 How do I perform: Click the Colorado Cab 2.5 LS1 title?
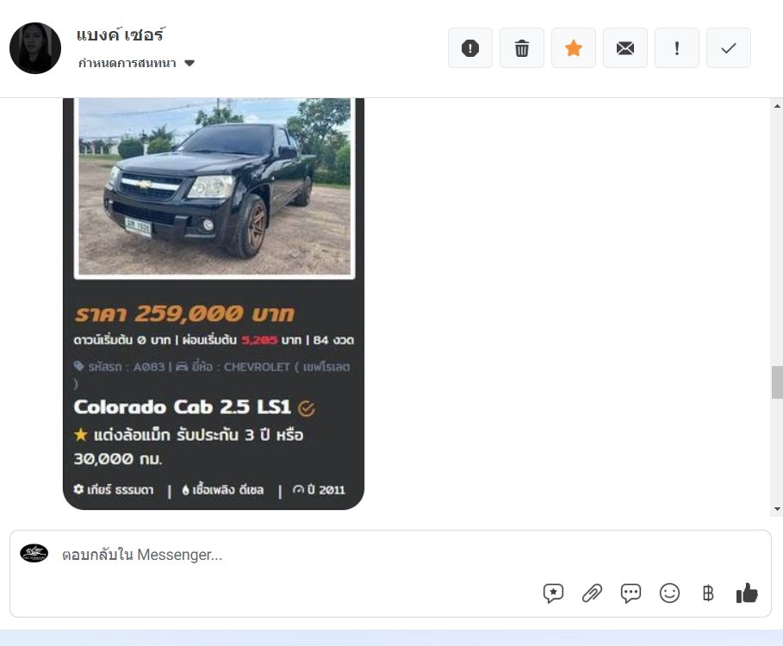point(183,407)
